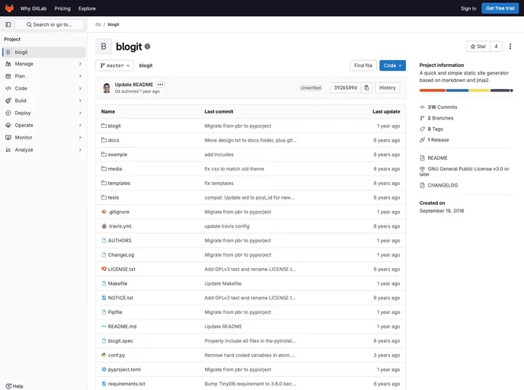Open the Update README commit title
The image size is (524, 390).
[x=134, y=85]
